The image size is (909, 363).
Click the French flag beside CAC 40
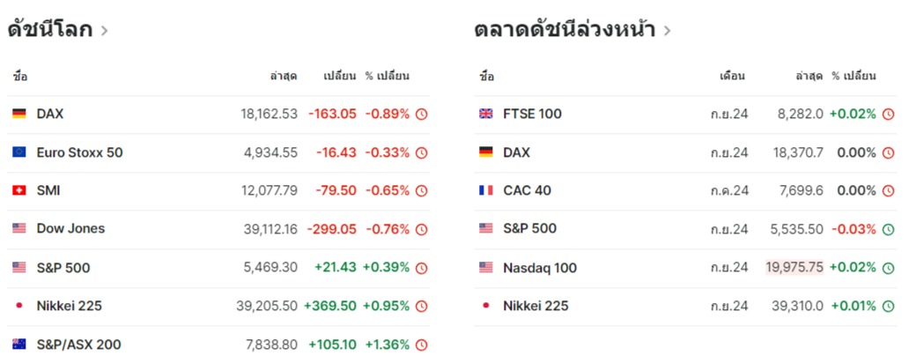pos(485,190)
